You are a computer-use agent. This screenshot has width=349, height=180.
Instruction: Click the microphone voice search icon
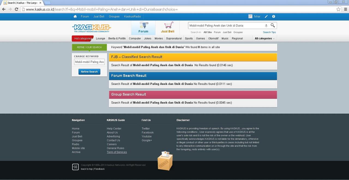coord(266,26)
